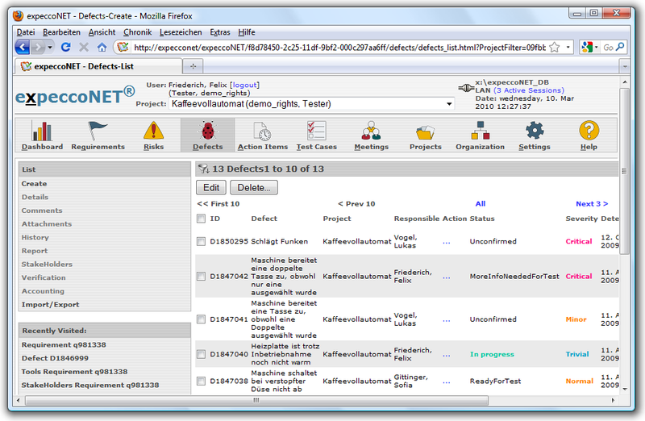Open the browser history dropdown arrow
Viewport: 645px width, 421px height.
50,48
